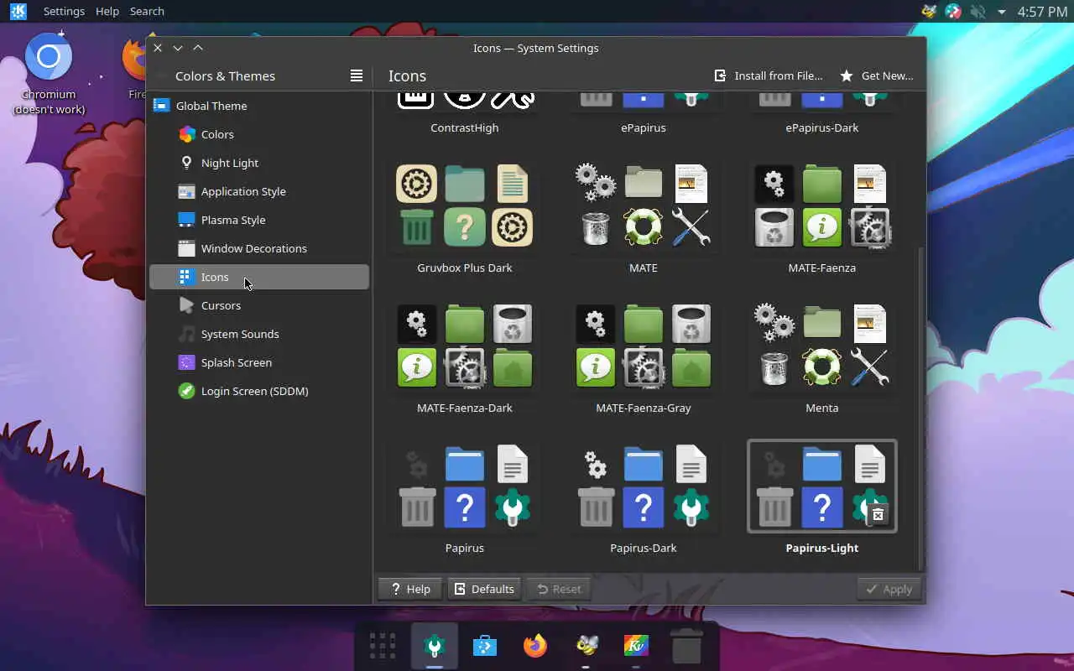Click the colorful round tray icon
The height and width of the screenshot is (671, 1074).
point(953,12)
